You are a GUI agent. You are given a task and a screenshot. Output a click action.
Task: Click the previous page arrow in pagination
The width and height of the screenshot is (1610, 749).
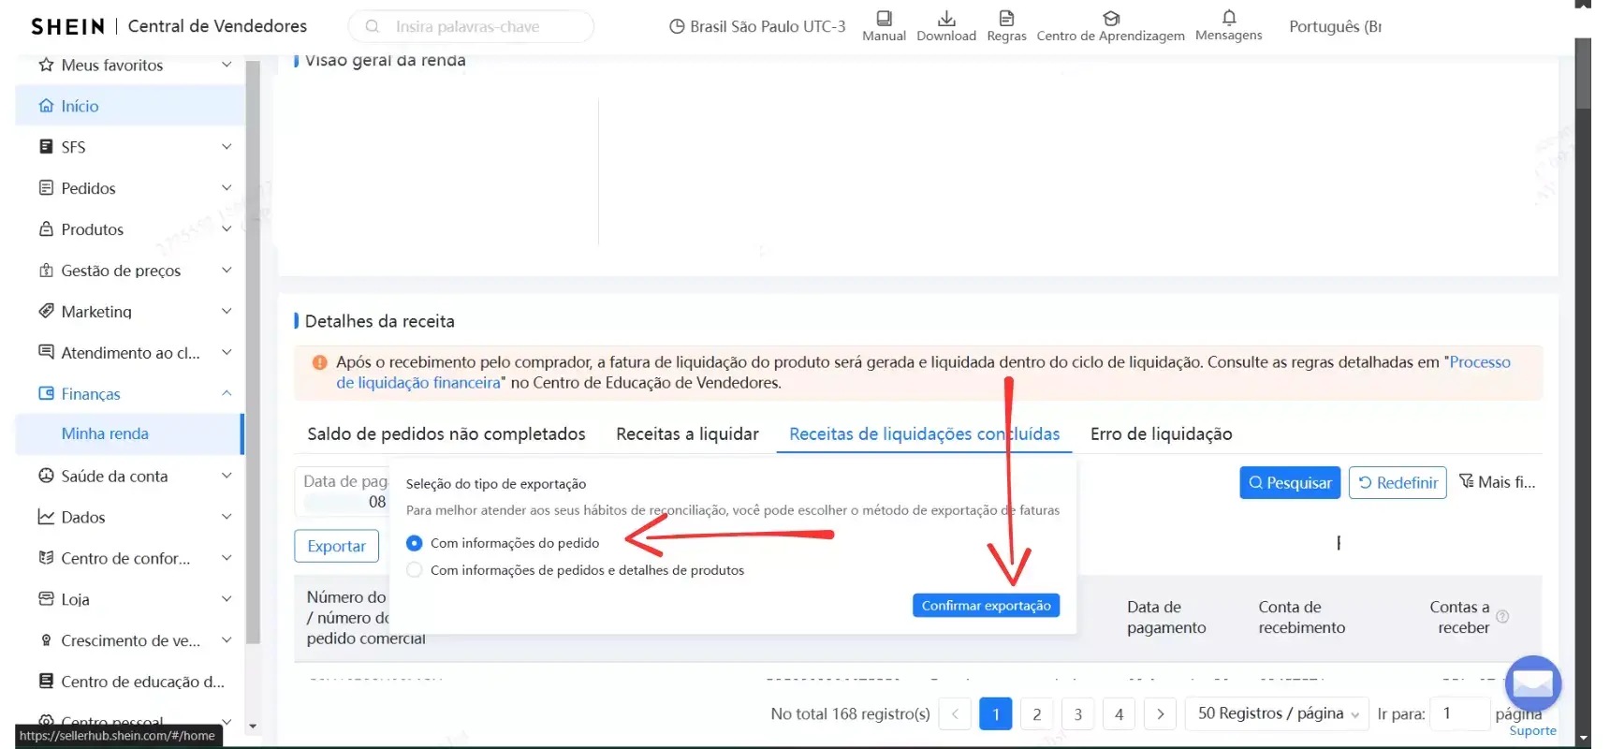954,714
